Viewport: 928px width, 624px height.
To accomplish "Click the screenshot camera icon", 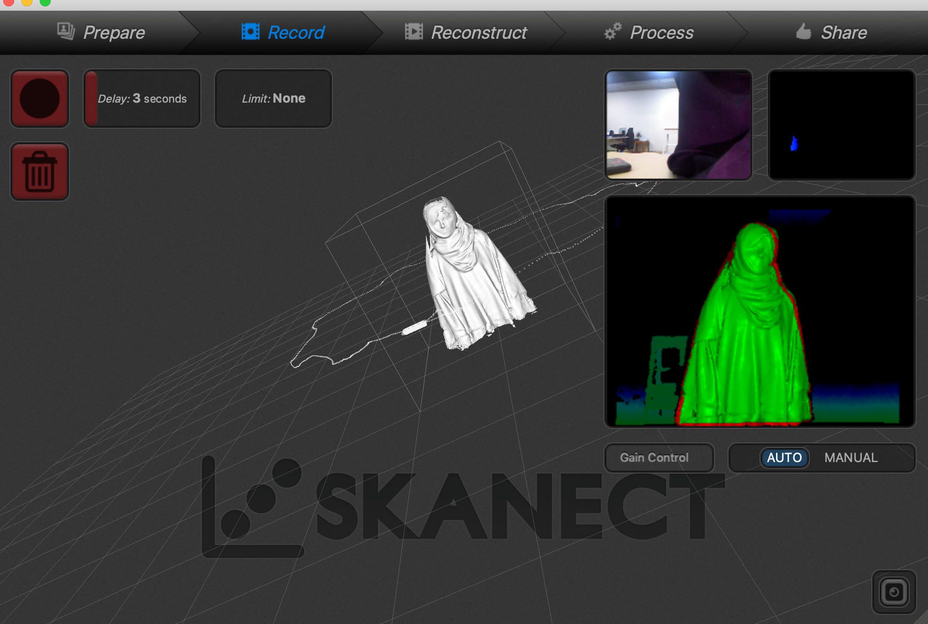I will tap(893, 592).
